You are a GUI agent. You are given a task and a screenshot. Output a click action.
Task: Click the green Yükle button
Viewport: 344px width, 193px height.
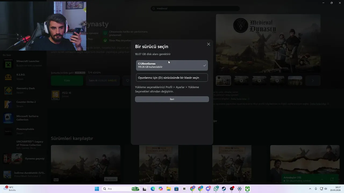(x=67, y=80)
